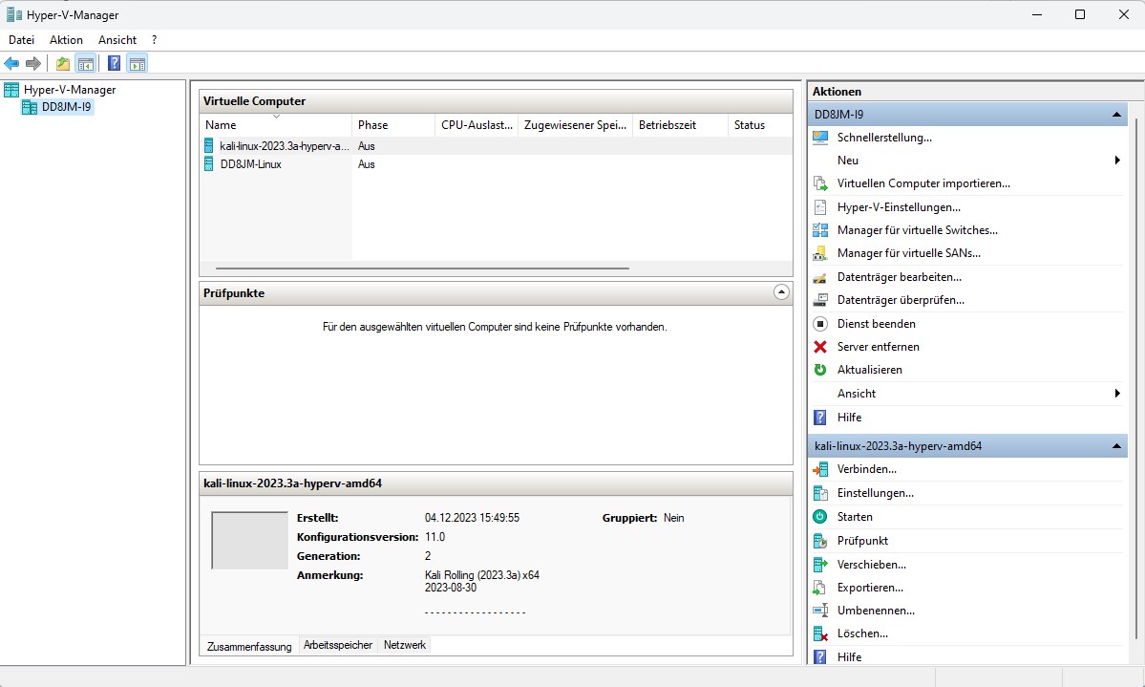Image resolution: width=1145 pixels, height=687 pixels.
Task: Switch to the Netzwerk tab
Action: 405,645
